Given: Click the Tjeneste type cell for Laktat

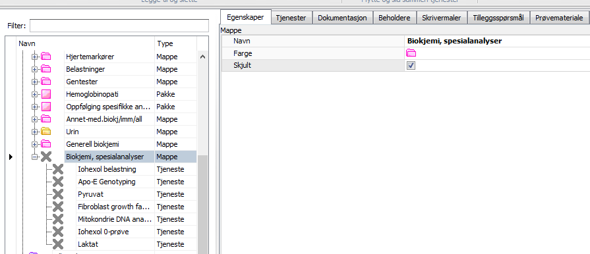Looking at the screenshot, I should [175, 244].
